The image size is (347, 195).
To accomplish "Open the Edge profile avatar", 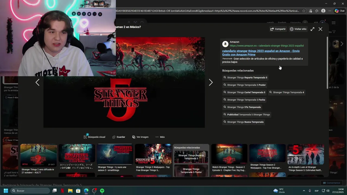I will click(x=323, y=11).
